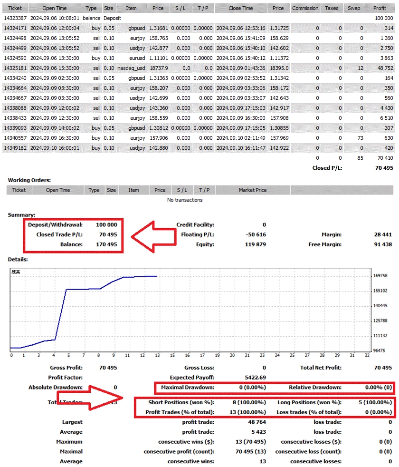The height and width of the screenshot is (467, 399).
Task: Click the consecutive wins value 13 (70 495)
Action: tap(251, 442)
